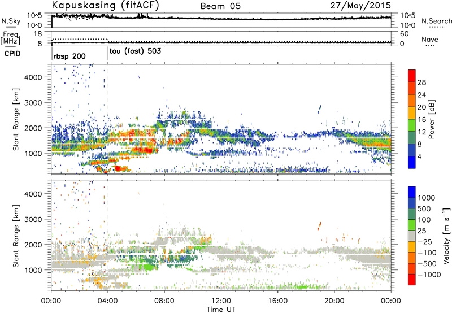Click the "2000" tick on the velocity panel axis
This screenshot has height=313, width=452.
(x=33, y=245)
